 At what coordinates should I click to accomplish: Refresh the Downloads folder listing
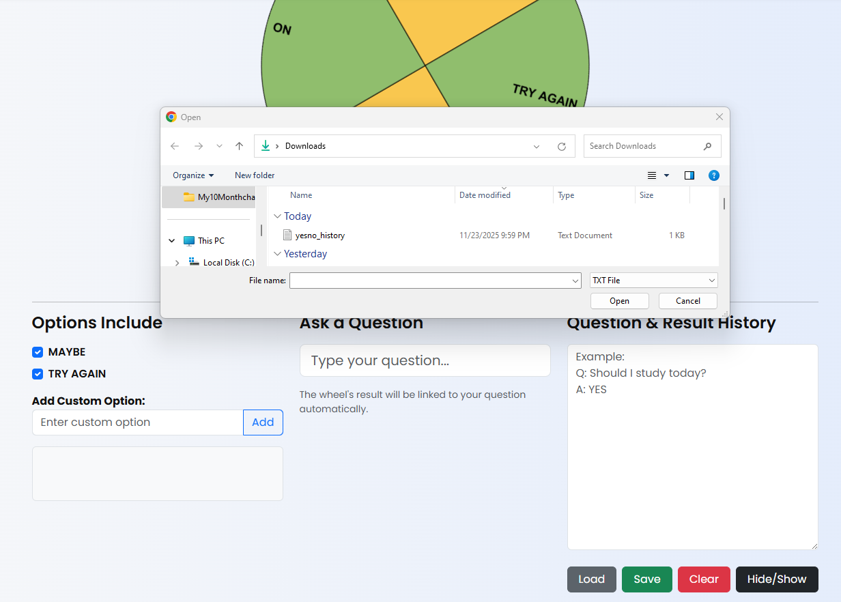click(562, 146)
